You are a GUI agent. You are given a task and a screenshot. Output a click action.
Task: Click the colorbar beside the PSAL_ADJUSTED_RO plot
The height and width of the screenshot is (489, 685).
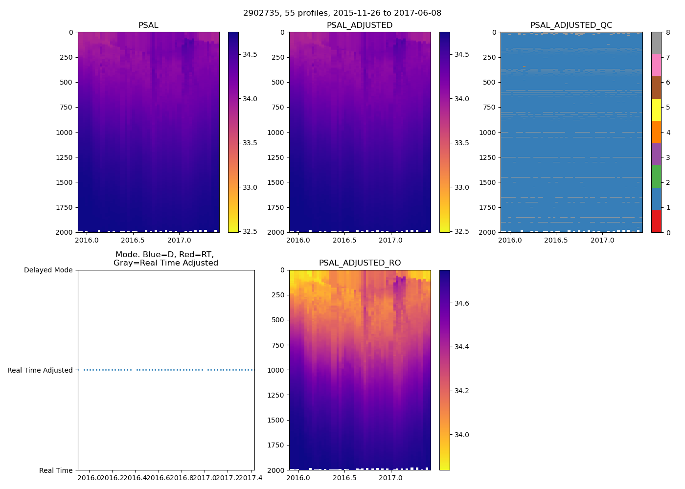click(x=444, y=370)
